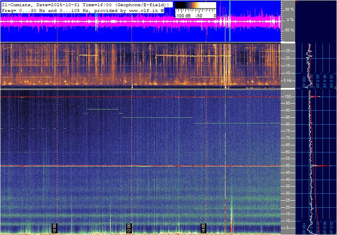This screenshot has width=337, height=235.
Task: Click the I1-Cumiana title text
Action: point(19,4)
